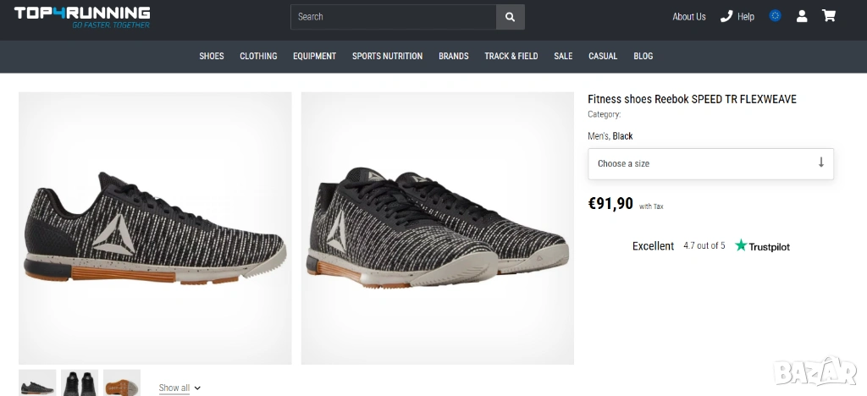This screenshot has height=396, width=867.
Task: Click the search magnifier button
Action: (x=510, y=17)
